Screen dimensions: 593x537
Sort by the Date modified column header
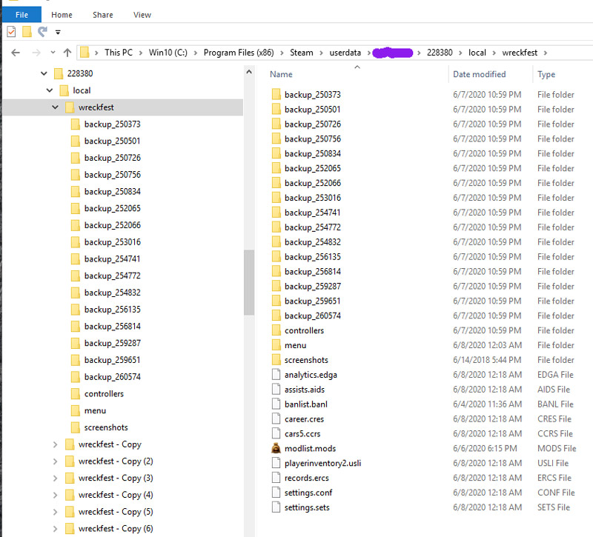[x=479, y=74]
